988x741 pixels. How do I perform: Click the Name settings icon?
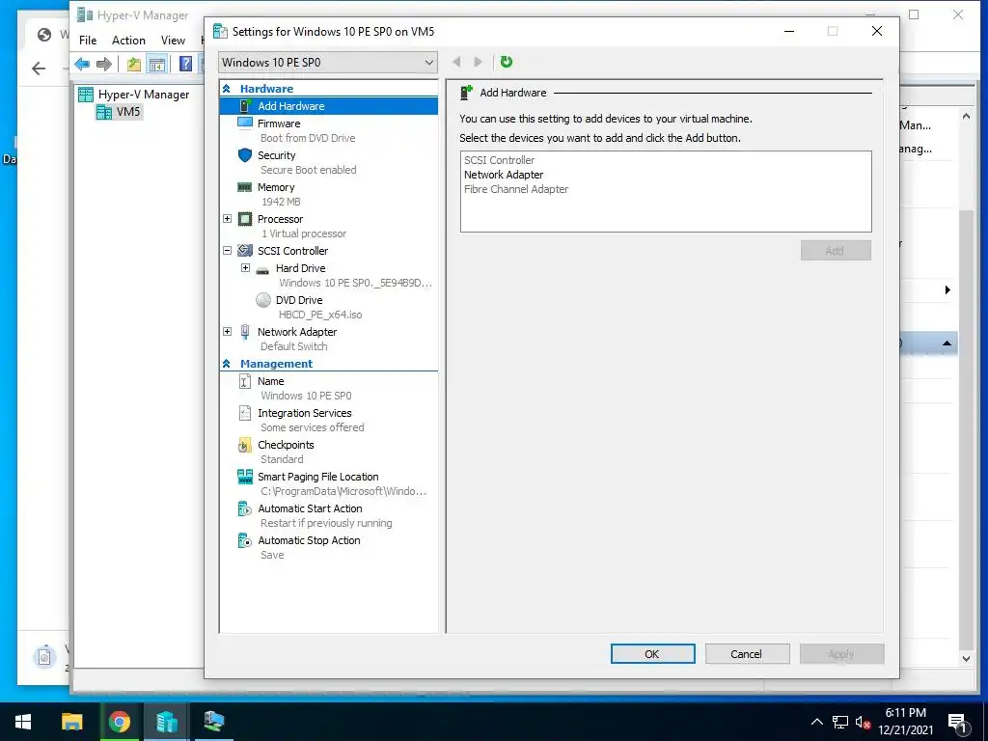coord(245,381)
